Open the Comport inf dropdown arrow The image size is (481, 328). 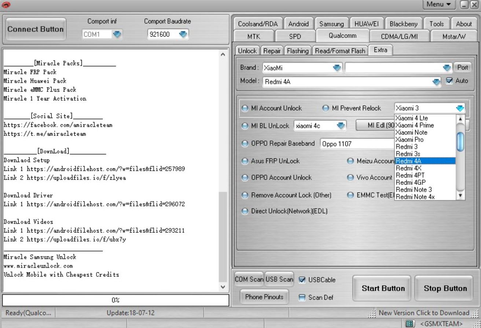pos(117,34)
